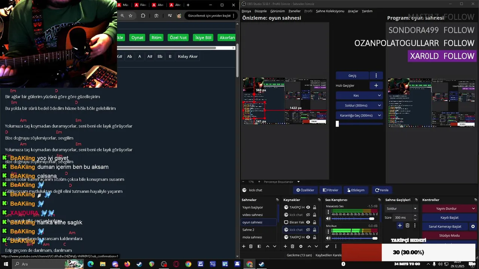Move scene up in Sahneler panel
The width and height of the screenshot is (479, 269).
coord(268,246)
